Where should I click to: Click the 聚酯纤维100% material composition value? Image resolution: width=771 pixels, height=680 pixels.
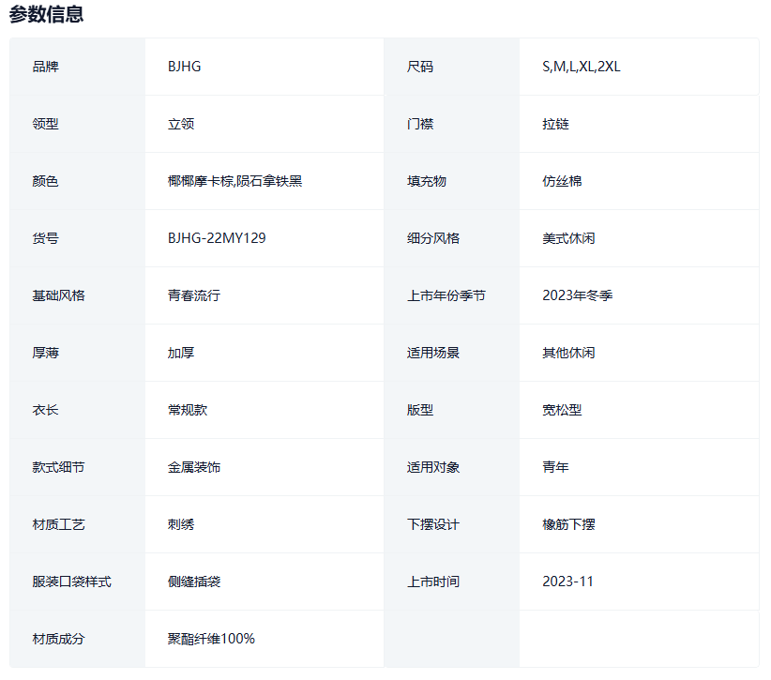tap(211, 639)
